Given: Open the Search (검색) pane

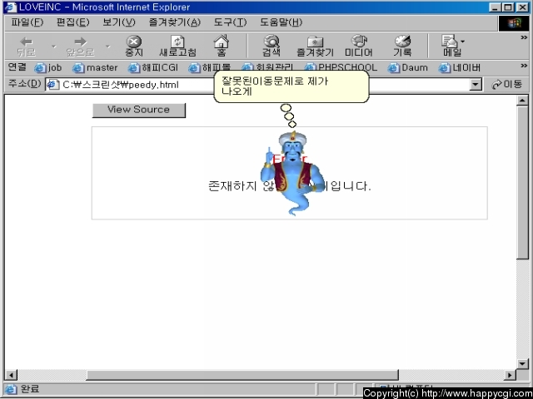Looking at the screenshot, I should click(271, 47).
